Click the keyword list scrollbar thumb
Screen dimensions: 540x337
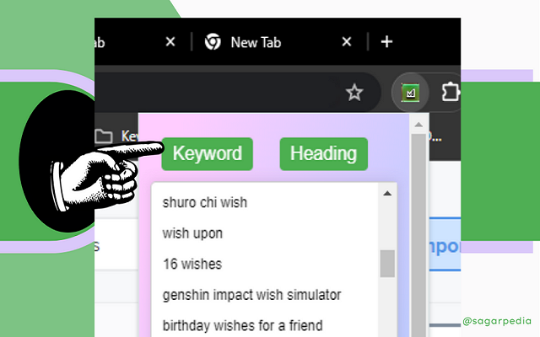pos(387,264)
